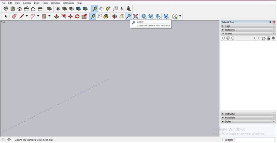277x143 pixels.
Task: Select the Front view house icon
Action: click(20, 9)
